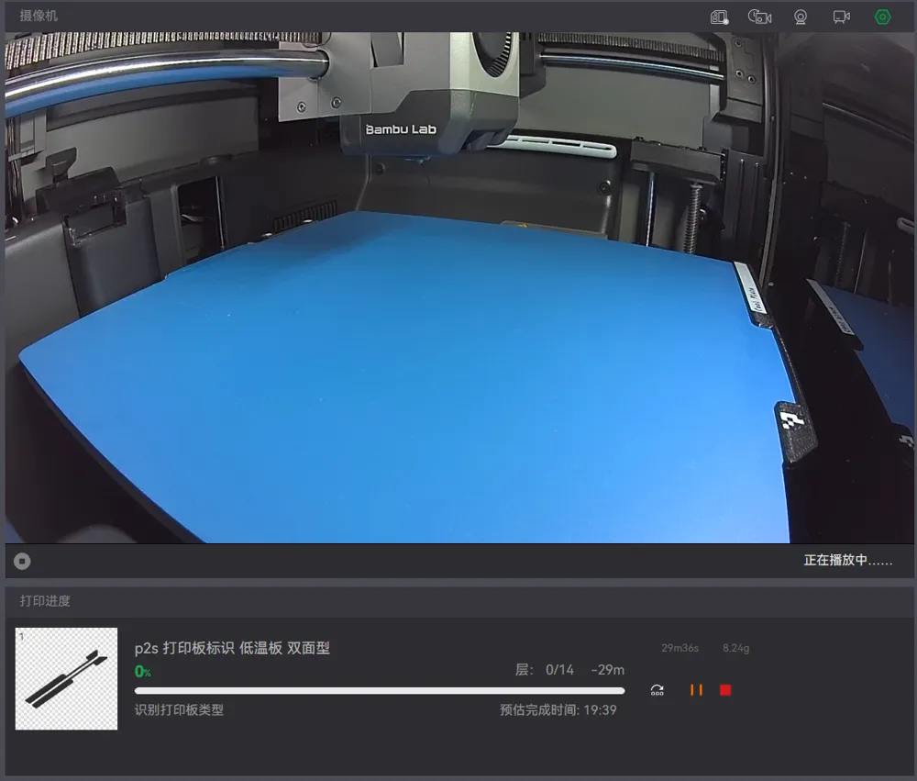
Task: Pause the current print job
Action: pos(696,690)
